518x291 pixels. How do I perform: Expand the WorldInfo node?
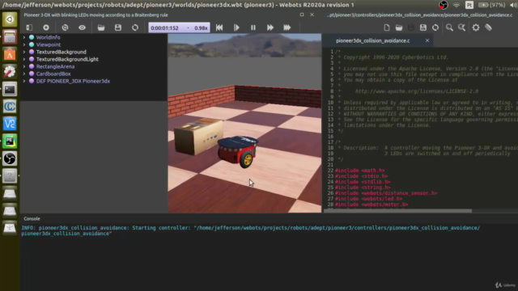point(24,37)
